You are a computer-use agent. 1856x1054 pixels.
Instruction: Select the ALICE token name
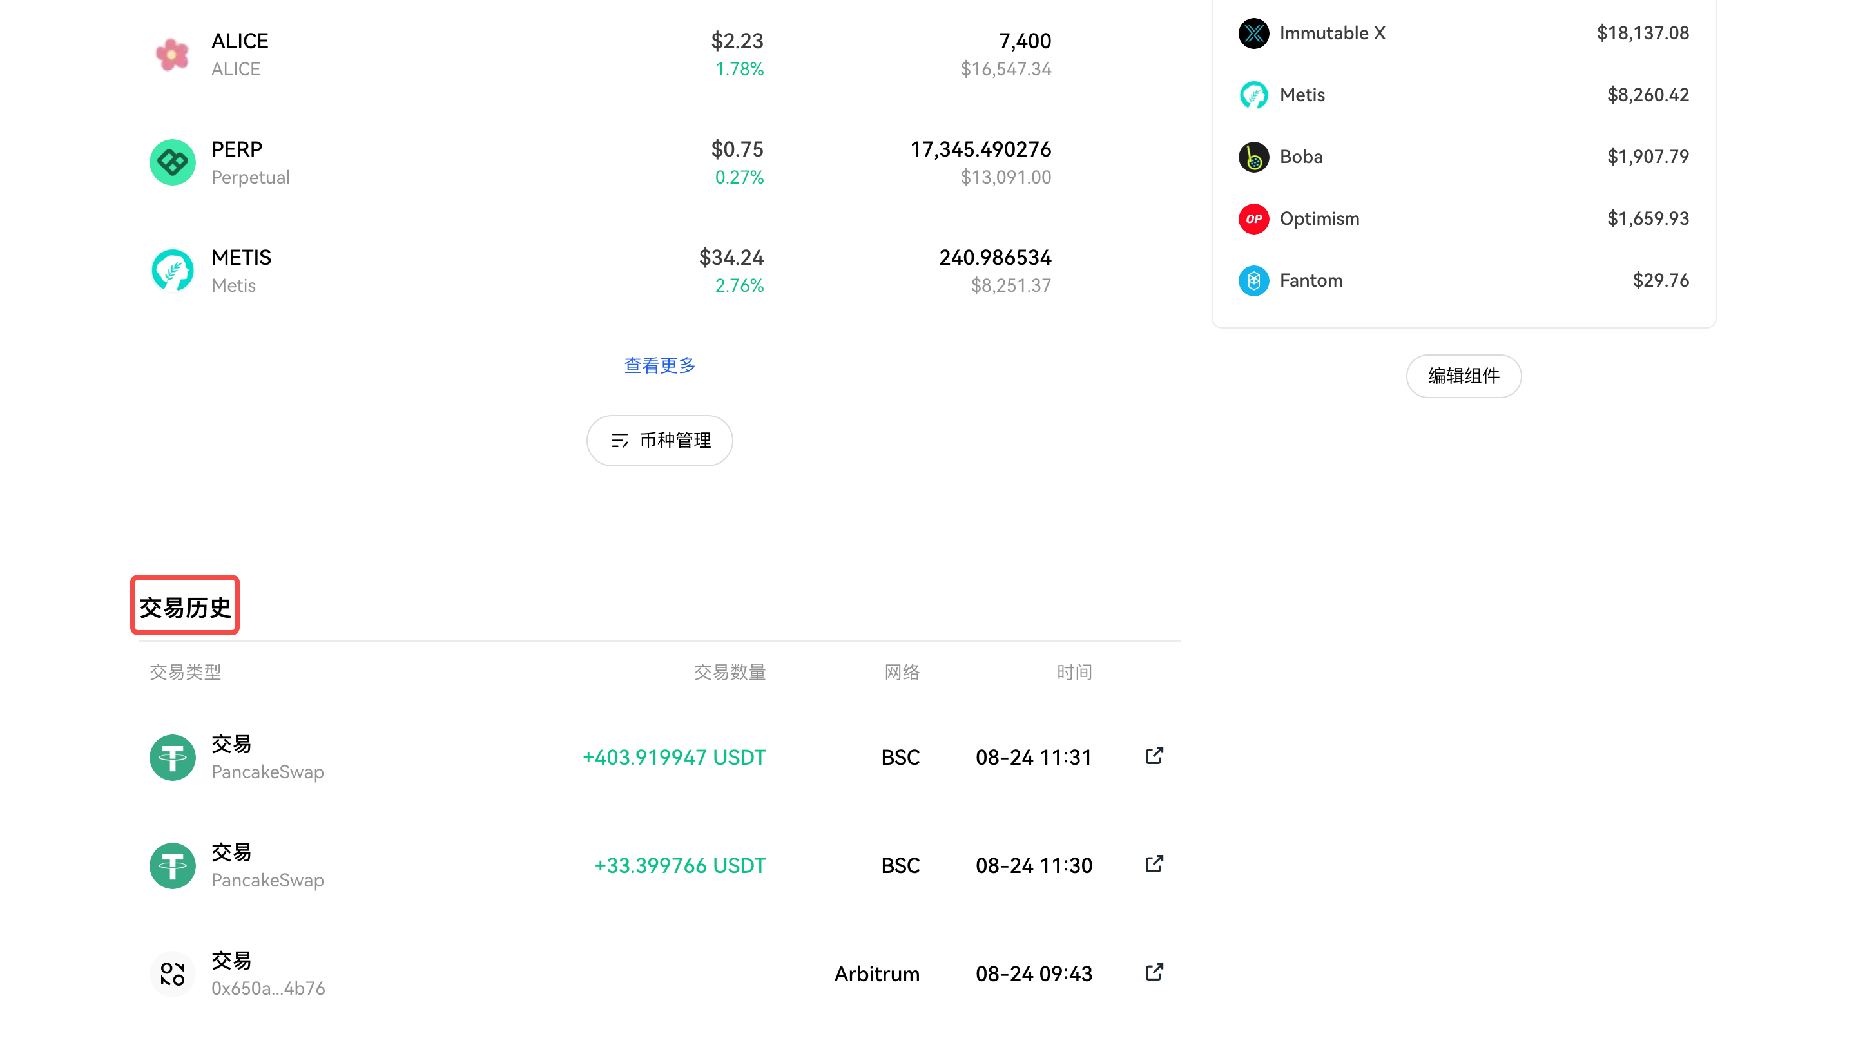click(240, 41)
